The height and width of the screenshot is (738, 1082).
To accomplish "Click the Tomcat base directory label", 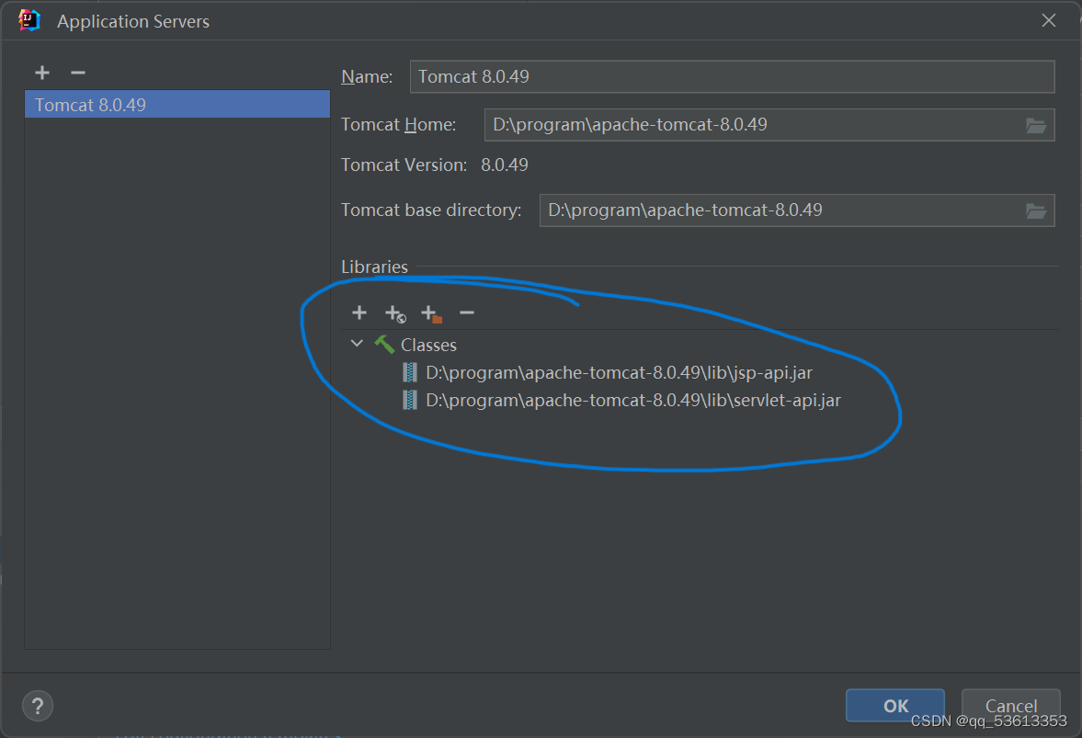I will point(431,210).
